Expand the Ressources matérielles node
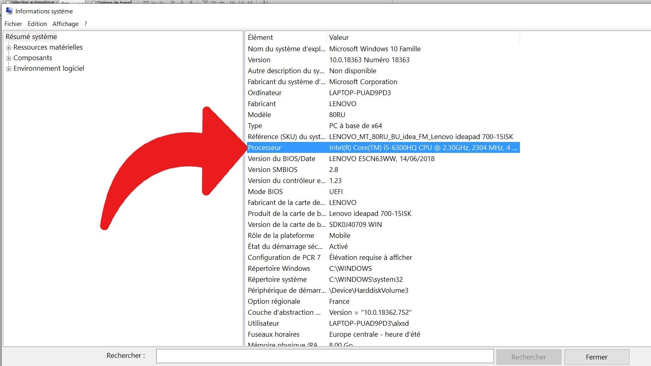The height and width of the screenshot is (366, 651). click(x=9, y=48)
